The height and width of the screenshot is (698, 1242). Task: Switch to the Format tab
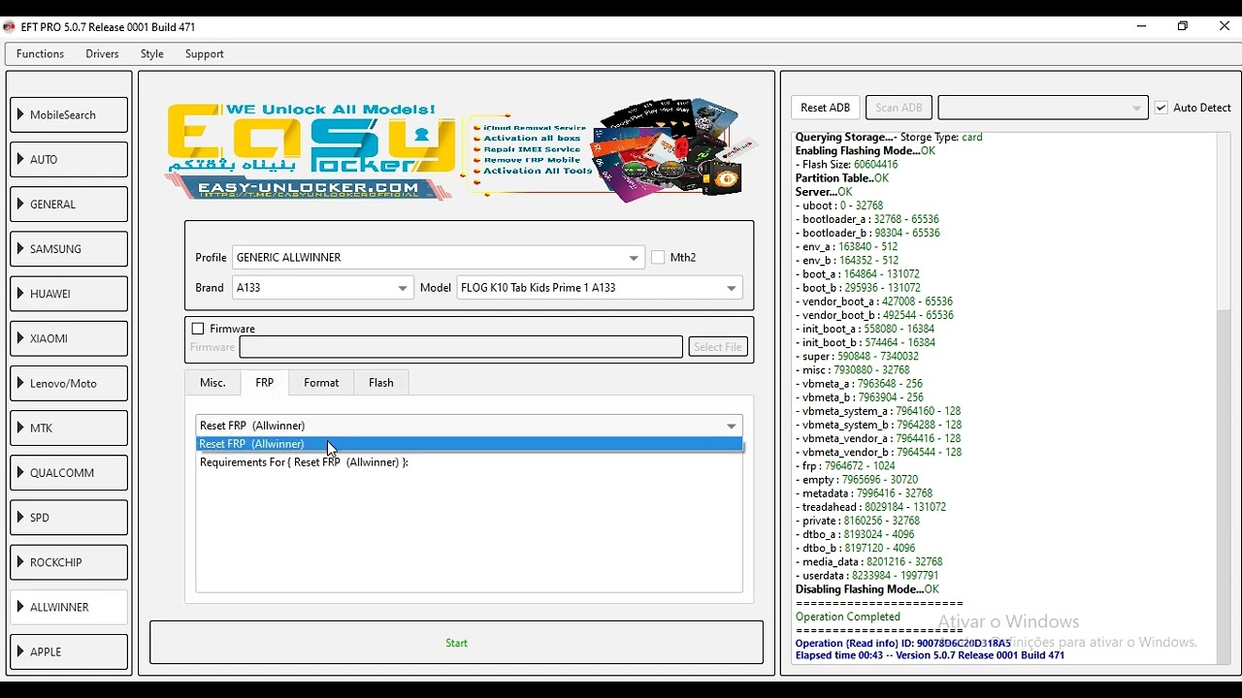[x=321, y=383]
